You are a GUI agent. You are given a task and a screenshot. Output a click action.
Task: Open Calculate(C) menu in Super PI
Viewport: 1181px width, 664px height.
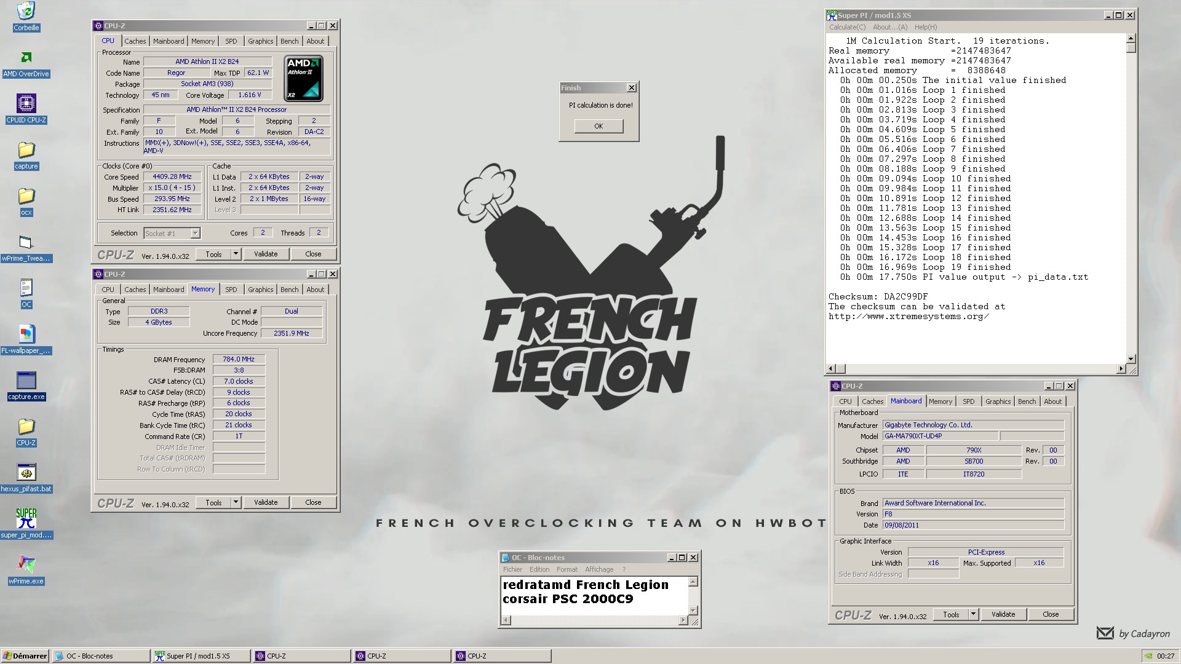point(847,27)
